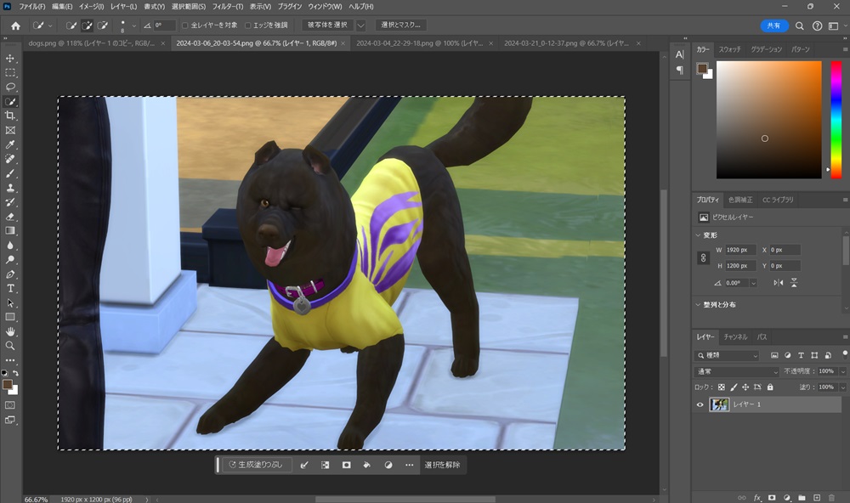Click the New selection mode icon
The width and height of the screenshot is (850, 503).
(71, 25)
